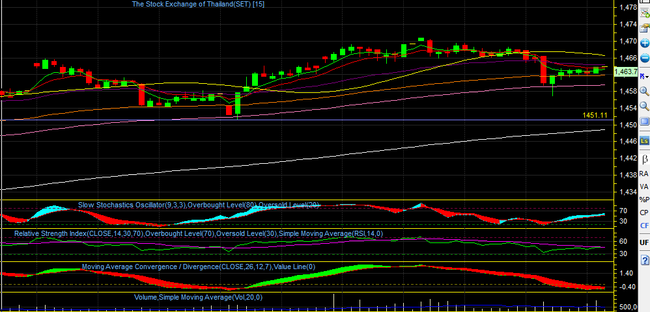This screenshot has width=650, height=312.
Task: Click the blue list panel icon
Action: pos(645,122)
